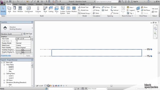The height and width of the screenshot is (90, 160).
Task: Select the Ramp tool
Action: (x=96, y=10)
